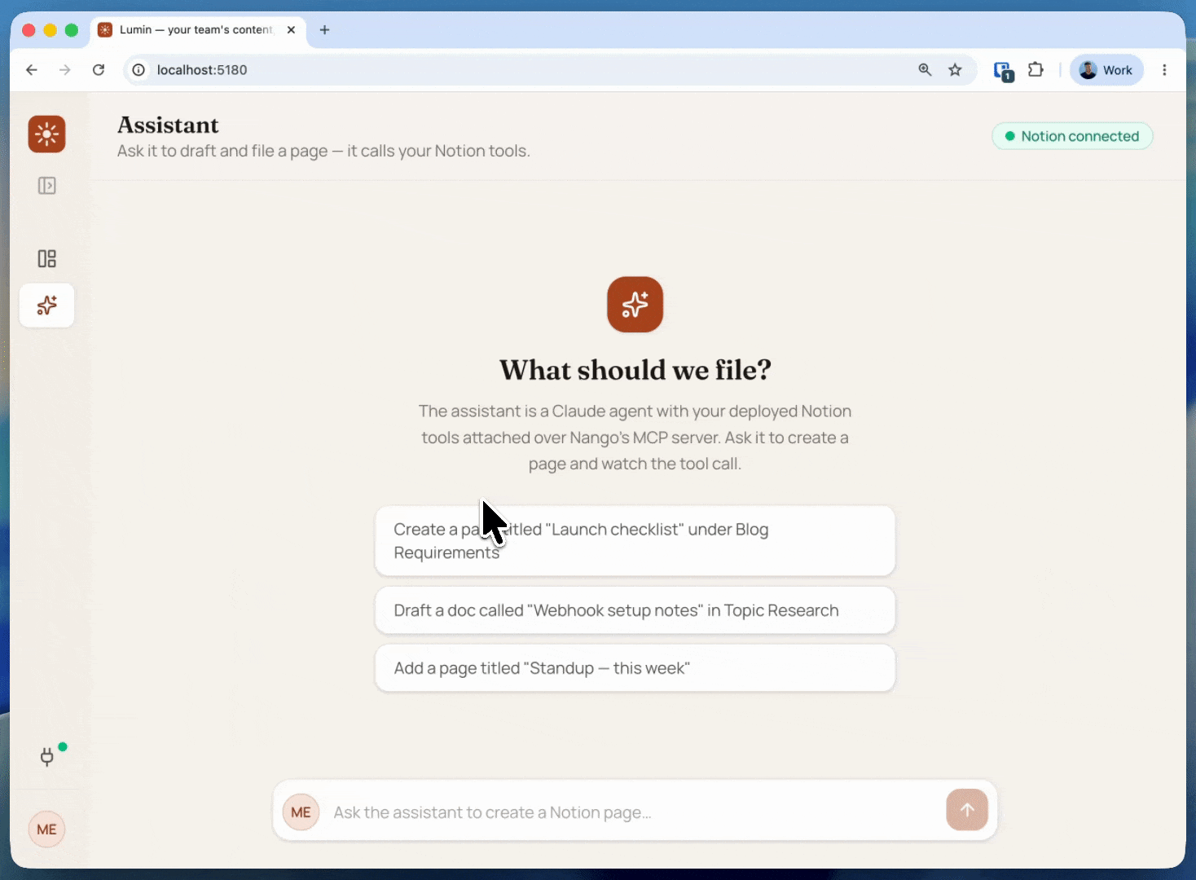The width and height of the screenshot is (1196, 880).
Task: Open the ME profile avatar in sidebar
Action: (46, 829)
